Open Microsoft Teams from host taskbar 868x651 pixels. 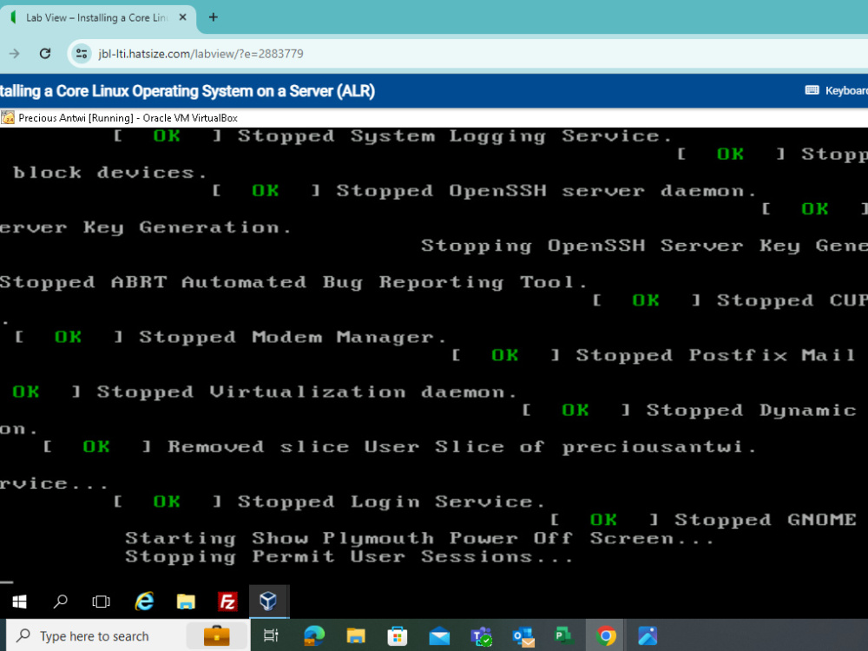[x=481, y=636]
